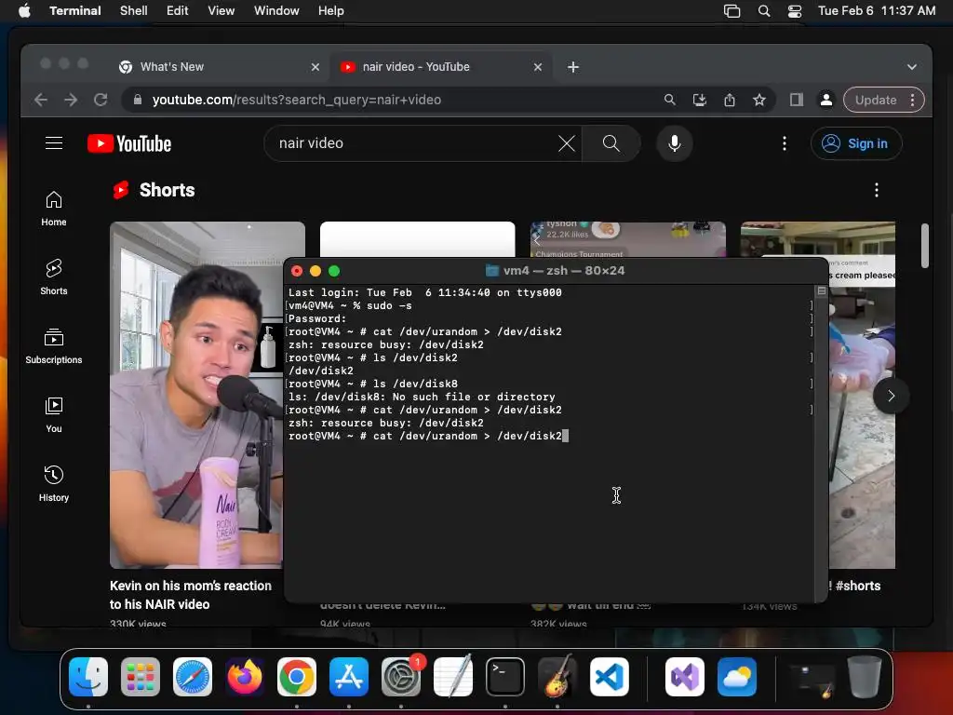Image resolution: width=953 pixels, height=715 pixels.
Task: Open Launchpad from the Dock
Action: (x=141, y=677)
